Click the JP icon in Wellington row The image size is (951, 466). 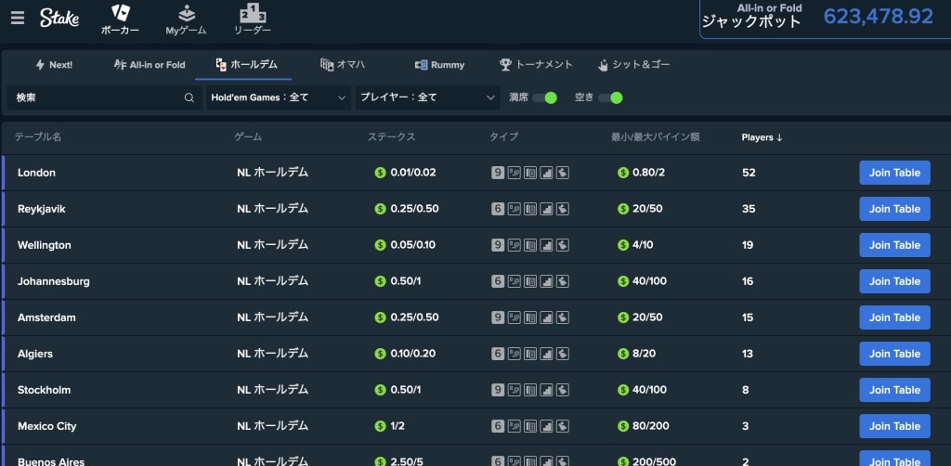(515, 245)
